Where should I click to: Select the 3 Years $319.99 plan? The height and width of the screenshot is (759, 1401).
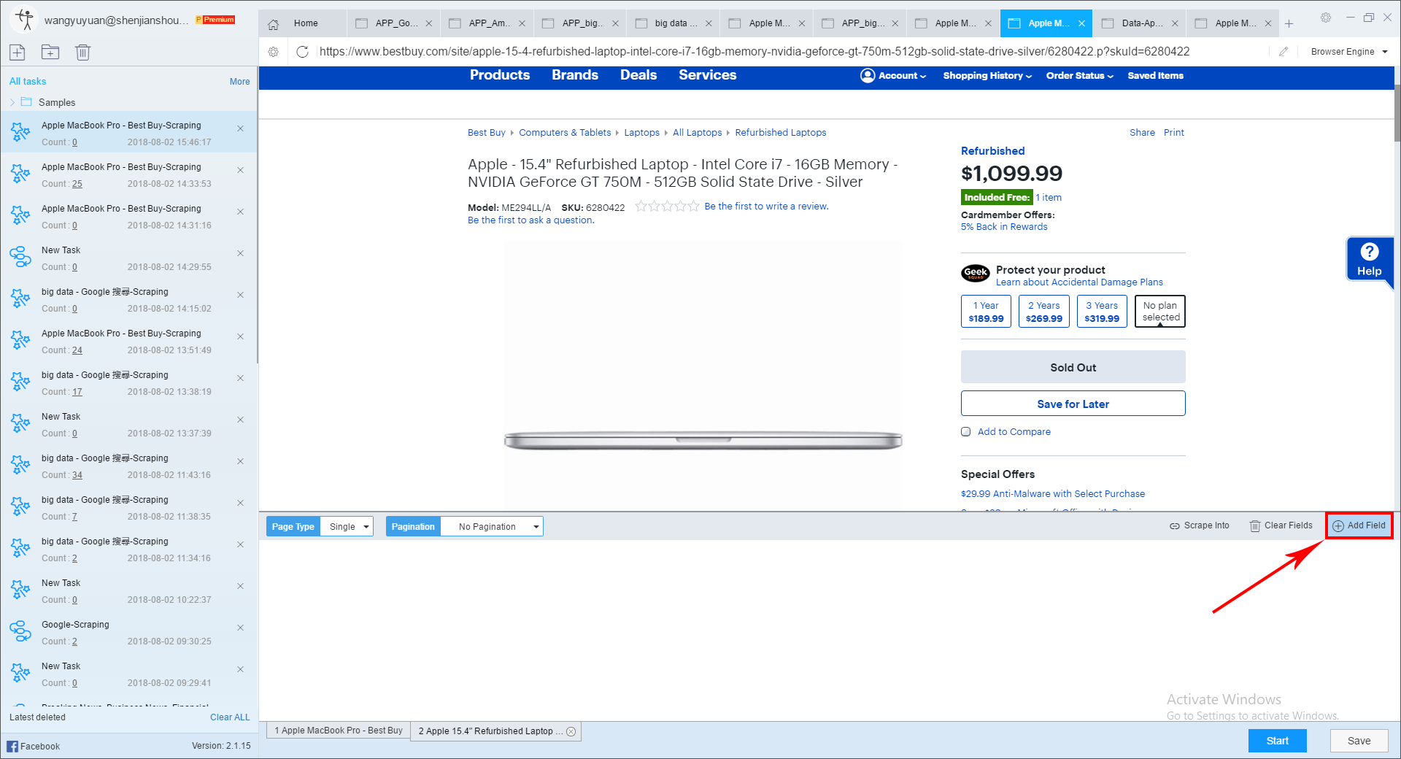(1102, 312)
